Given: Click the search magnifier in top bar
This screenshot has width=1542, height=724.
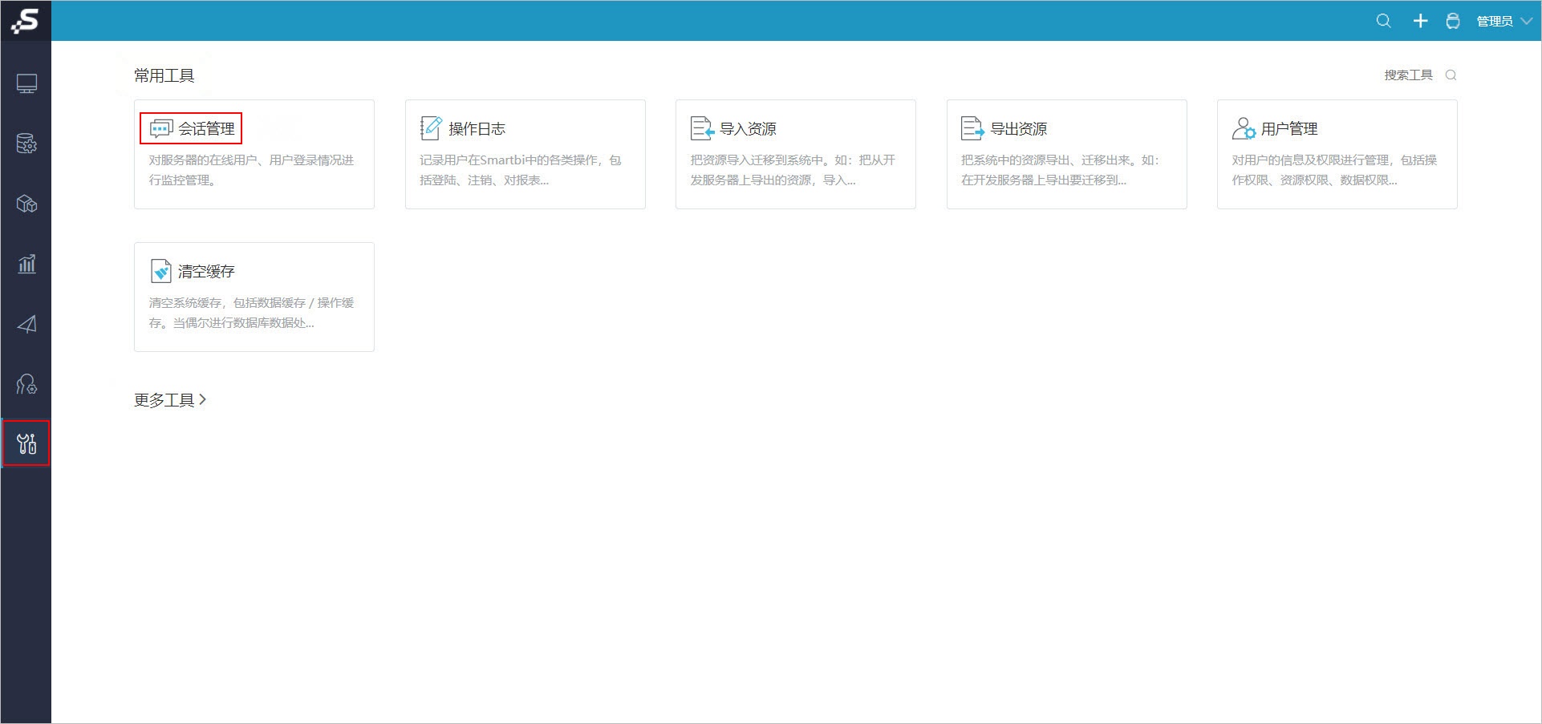Looking at the screenshot, I should click(1383, 21).
